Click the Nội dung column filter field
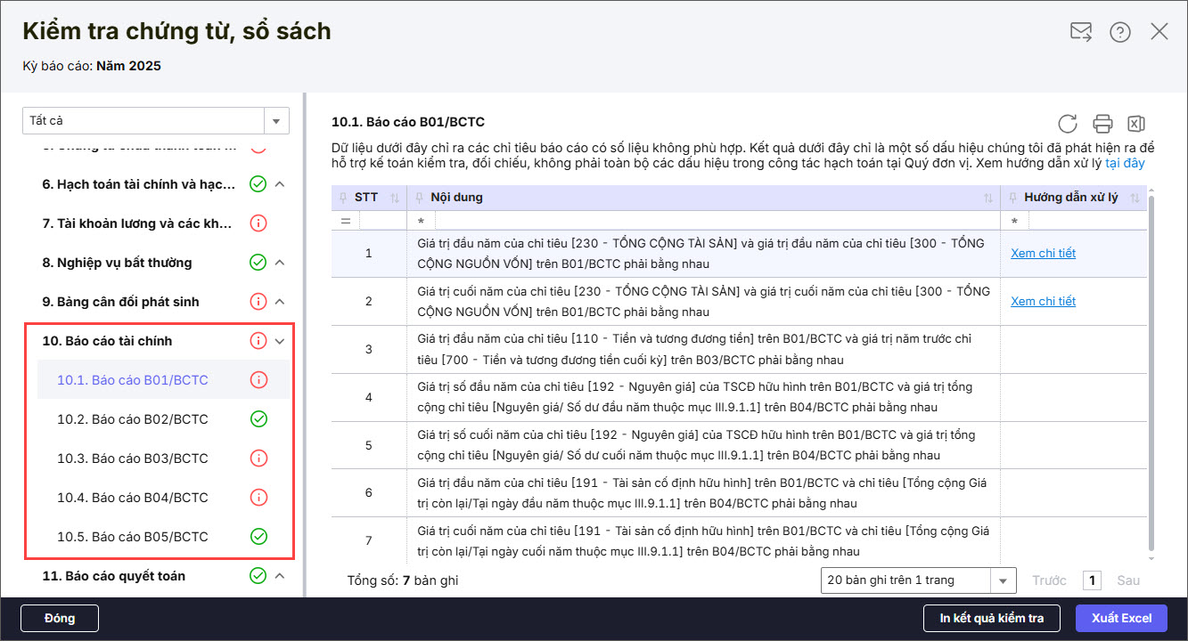Screen dimensions: 1188x641 (x=704, y=220)
